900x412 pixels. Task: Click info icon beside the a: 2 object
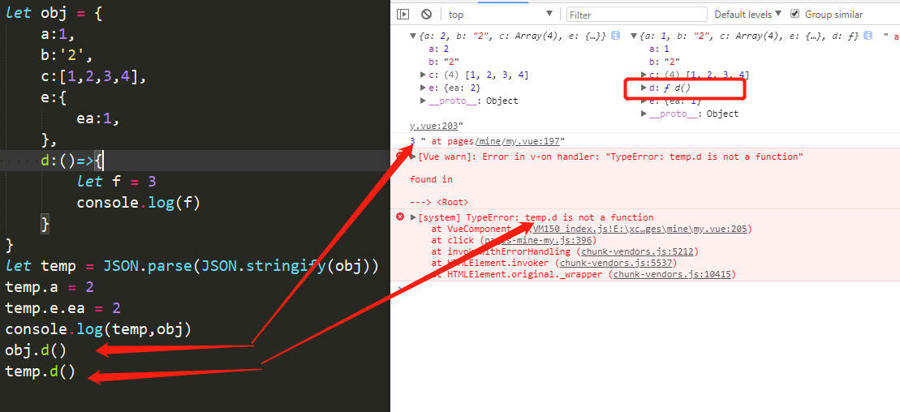click(615, 36)
